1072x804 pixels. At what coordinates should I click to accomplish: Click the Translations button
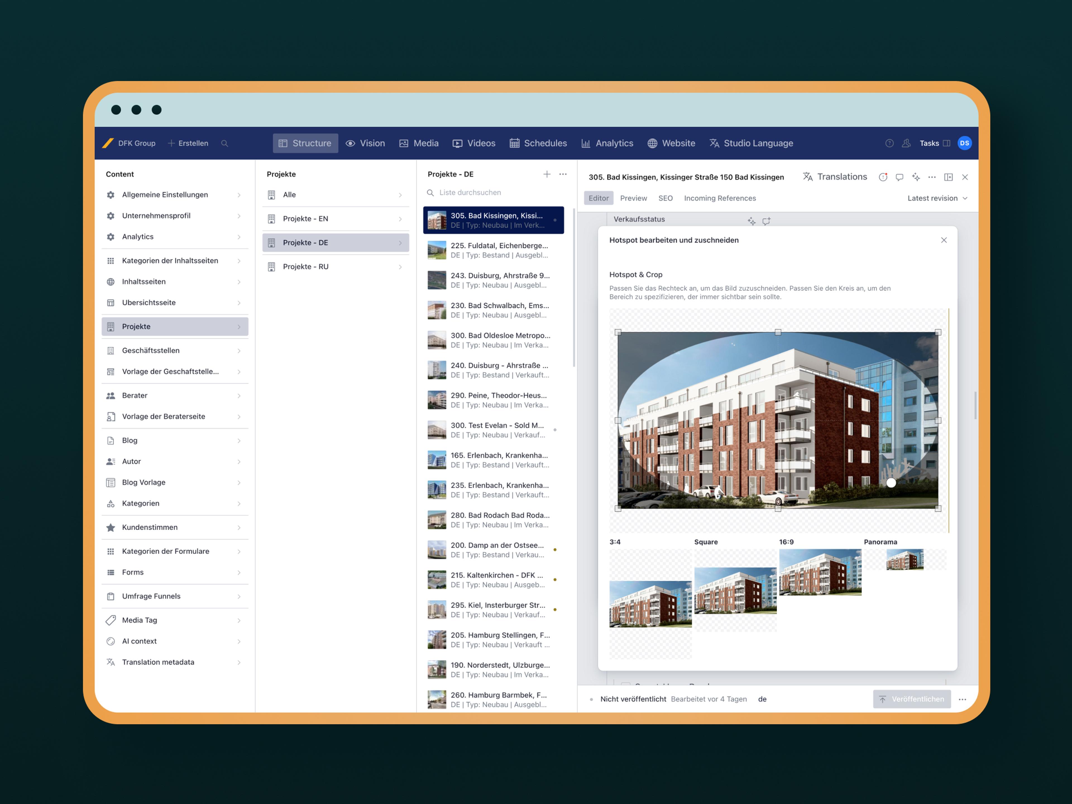click(x=834, y=177)
